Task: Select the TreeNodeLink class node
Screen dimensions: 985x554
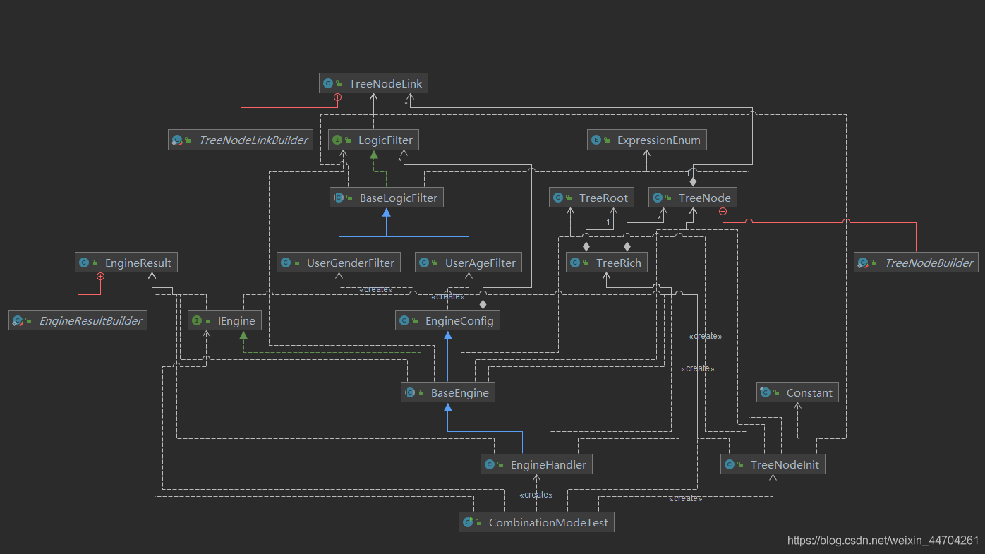Action: (373, 83)
